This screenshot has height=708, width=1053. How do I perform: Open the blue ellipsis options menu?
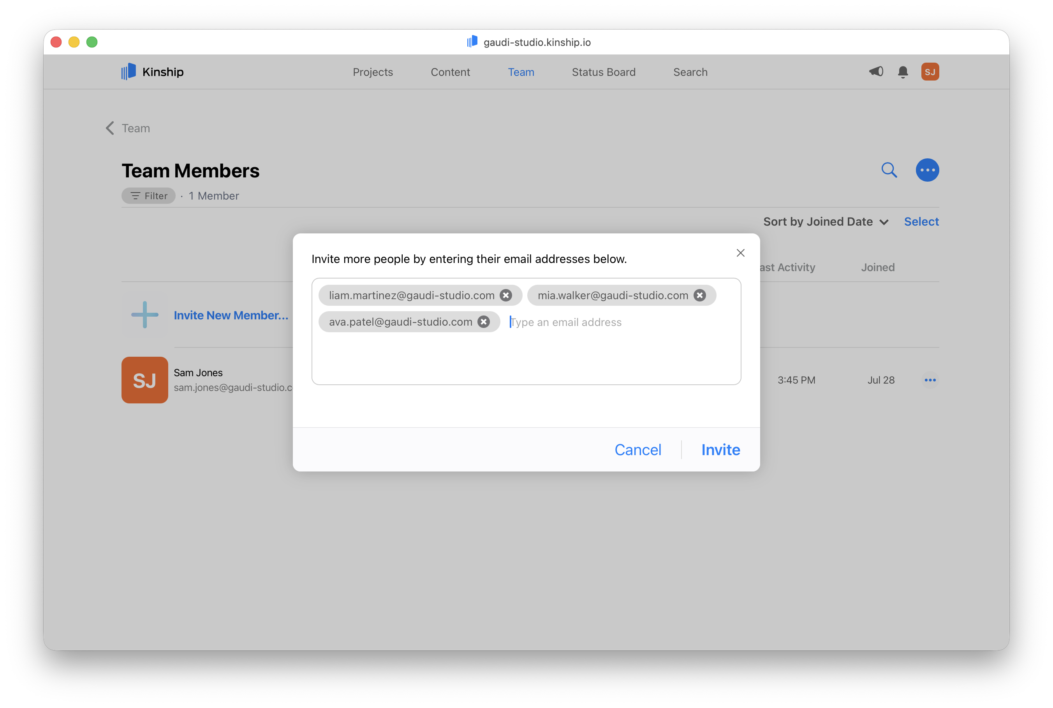[x=927, y=170]
